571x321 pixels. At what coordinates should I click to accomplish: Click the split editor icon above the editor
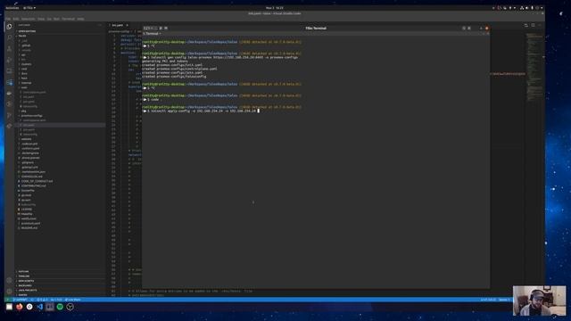click(534, 25)
